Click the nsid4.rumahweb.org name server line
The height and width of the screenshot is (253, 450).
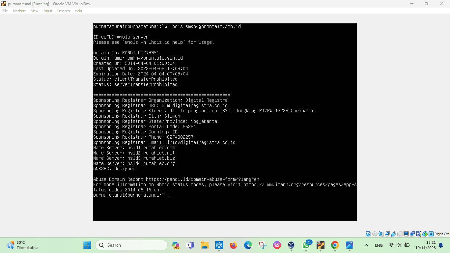134,163
